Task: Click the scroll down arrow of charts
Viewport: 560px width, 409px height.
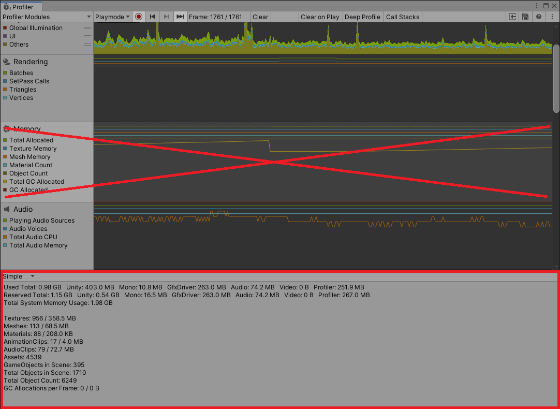Action: point(556,267)
